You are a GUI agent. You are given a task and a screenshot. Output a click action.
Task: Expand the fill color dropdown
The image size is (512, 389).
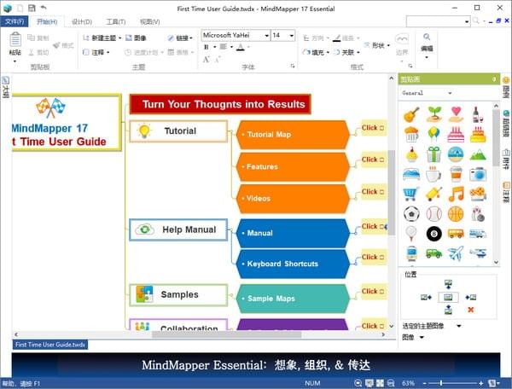(328, 52)
